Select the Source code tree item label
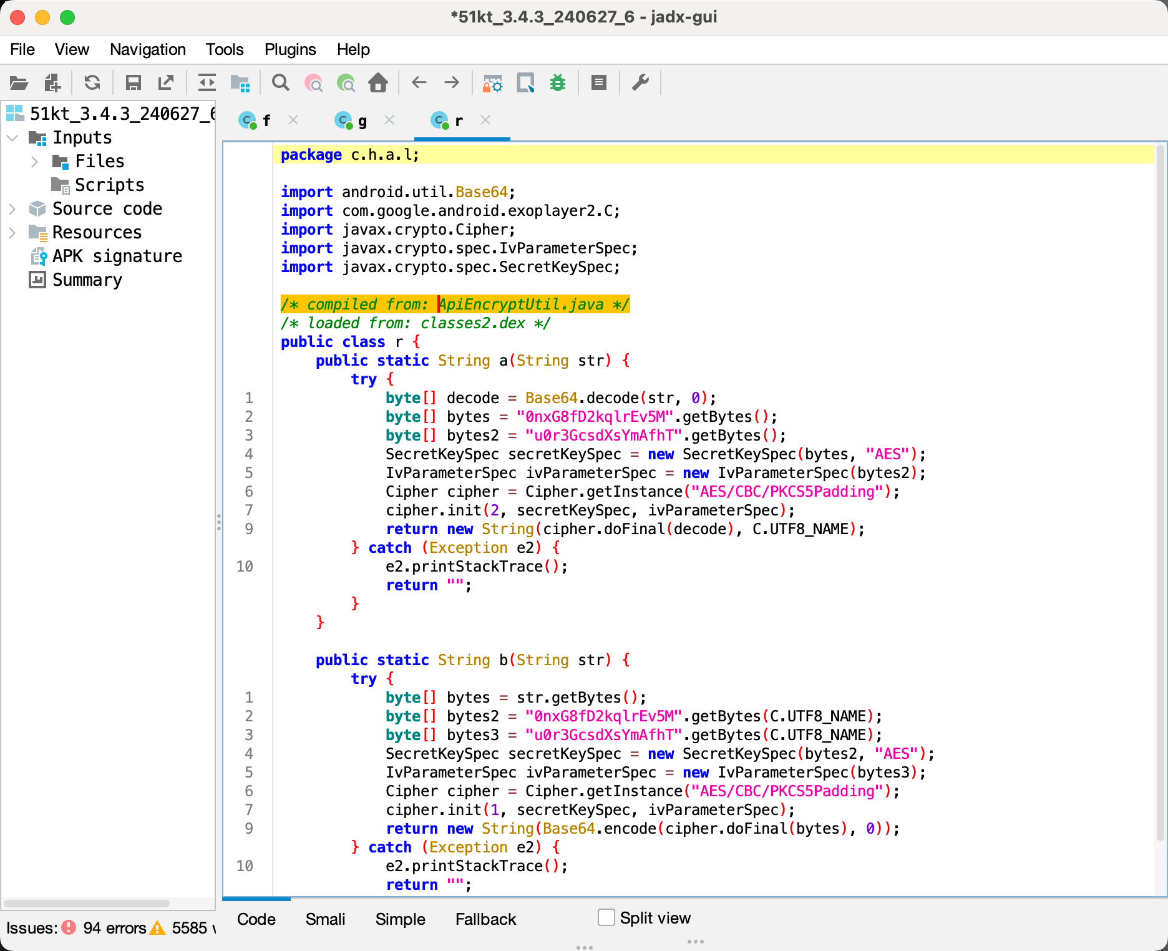The height and width of the screenshot is (951, 1168). click(x=107, y=208)
